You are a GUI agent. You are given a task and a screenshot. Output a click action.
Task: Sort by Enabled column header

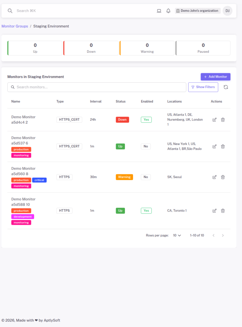147,101
